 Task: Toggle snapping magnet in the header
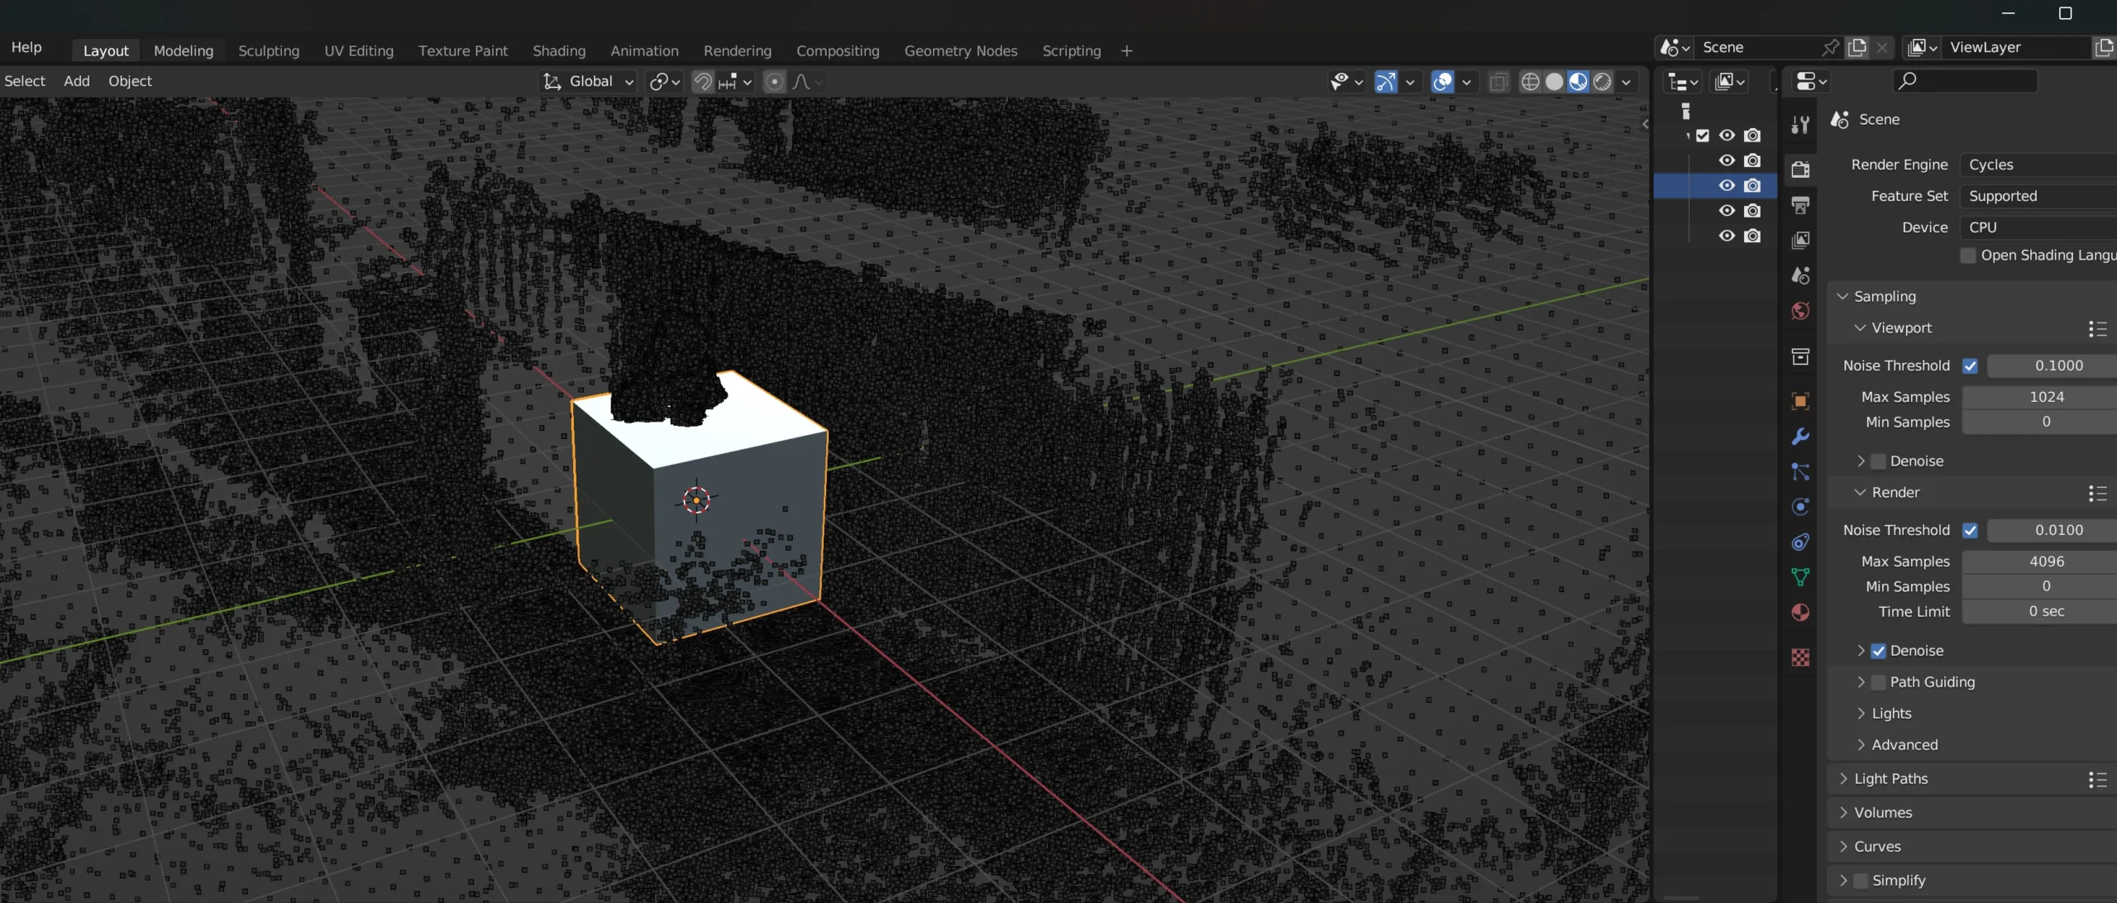[702, 82]
